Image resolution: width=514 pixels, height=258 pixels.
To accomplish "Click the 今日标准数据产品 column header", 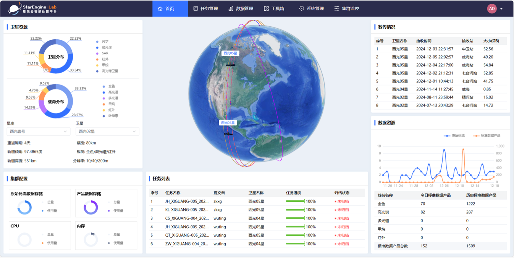I will 435,195.
